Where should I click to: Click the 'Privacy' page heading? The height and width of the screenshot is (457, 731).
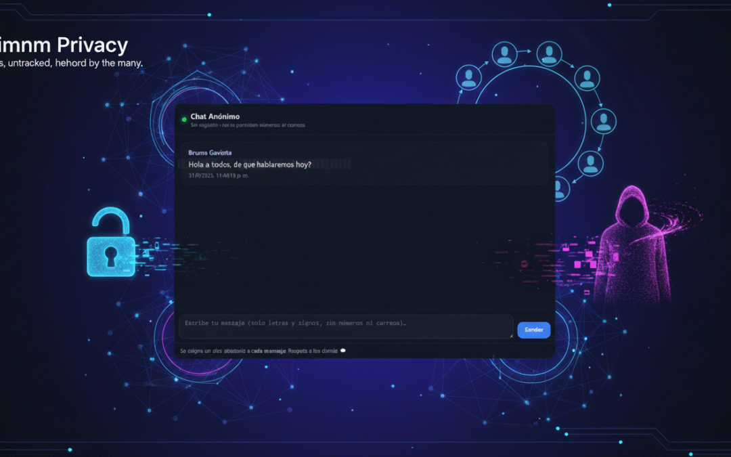(x=92, y=45)
